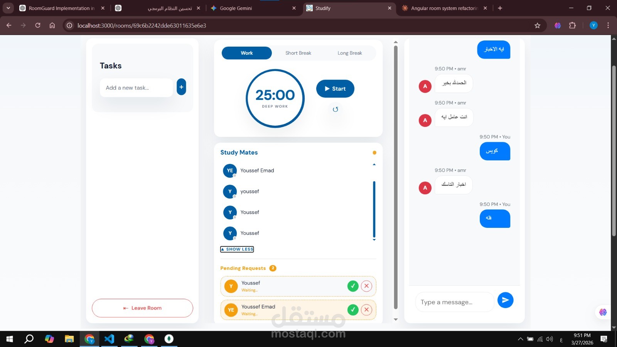Open Windows Search from the taskbar

[x=29, y=339]
